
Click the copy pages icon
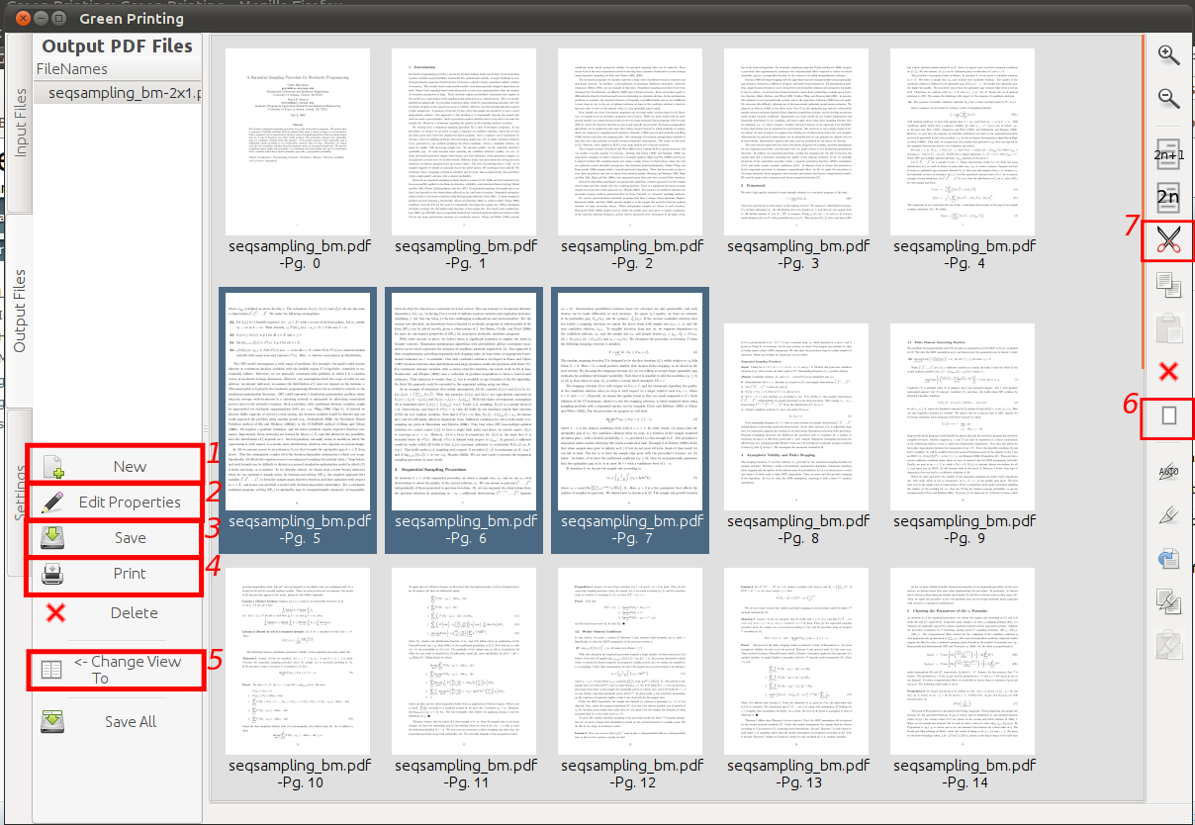(x=1169, y=287)
